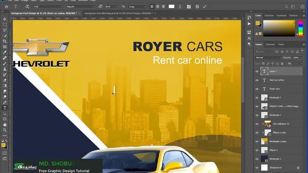Select the Clone Stamp tool
The height and width of the screenshot is (173, 308).
tap(5, 69)
